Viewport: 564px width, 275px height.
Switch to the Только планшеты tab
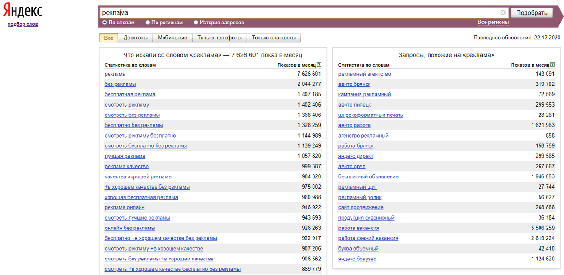click(274, 38)
